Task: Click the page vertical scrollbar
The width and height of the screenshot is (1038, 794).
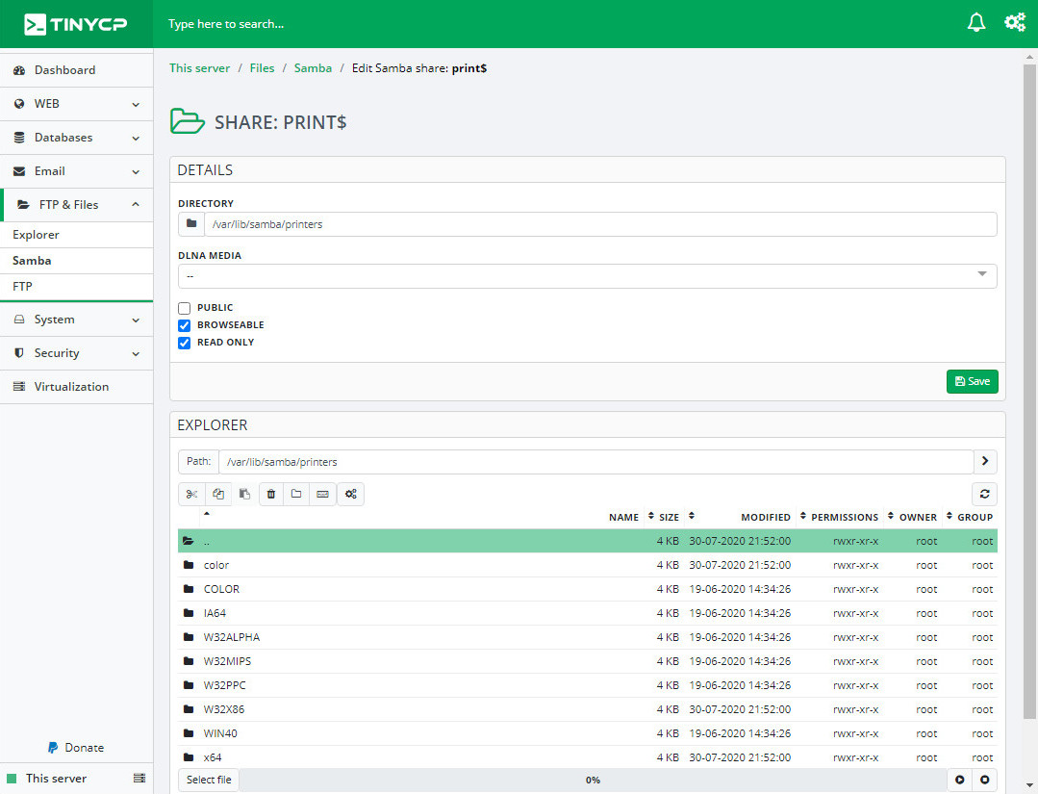Action: [x=1029, y=391]
